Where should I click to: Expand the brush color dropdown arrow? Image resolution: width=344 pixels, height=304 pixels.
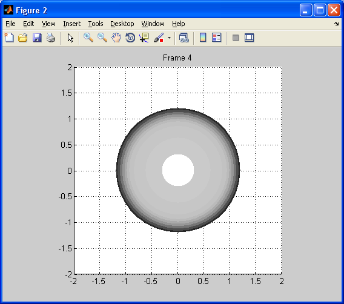(169, 38)
